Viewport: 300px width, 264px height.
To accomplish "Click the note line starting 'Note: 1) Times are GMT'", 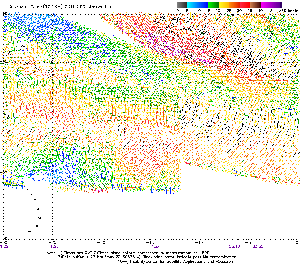I will (128, 253).
